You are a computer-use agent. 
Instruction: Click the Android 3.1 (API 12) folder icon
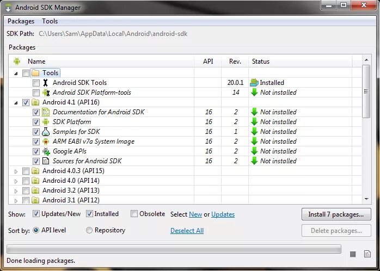(x=35, y=200)
